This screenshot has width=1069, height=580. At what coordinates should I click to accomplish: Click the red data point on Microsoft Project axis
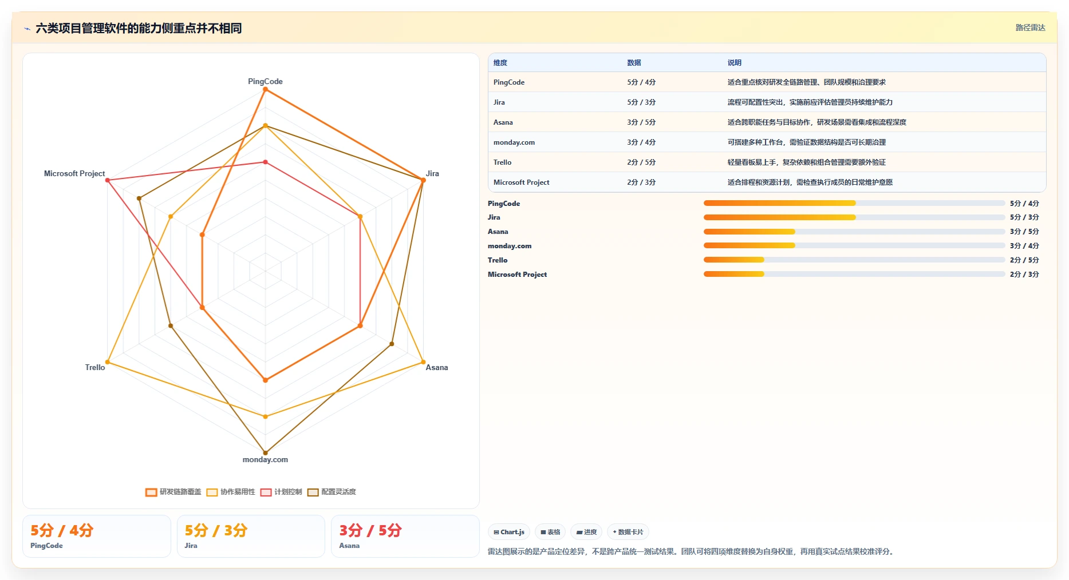(107, 180)
